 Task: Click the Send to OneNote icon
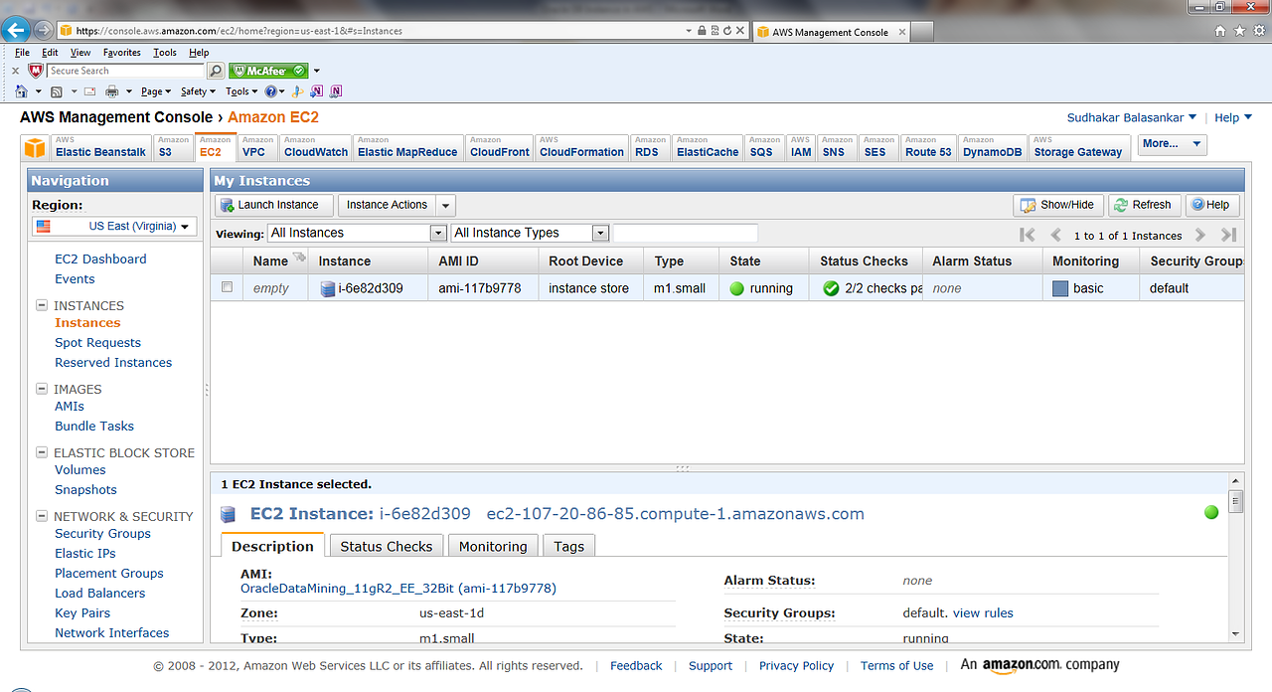point(317,91)
